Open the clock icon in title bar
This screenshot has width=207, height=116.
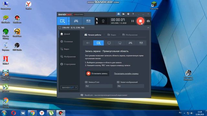[128, 14]
